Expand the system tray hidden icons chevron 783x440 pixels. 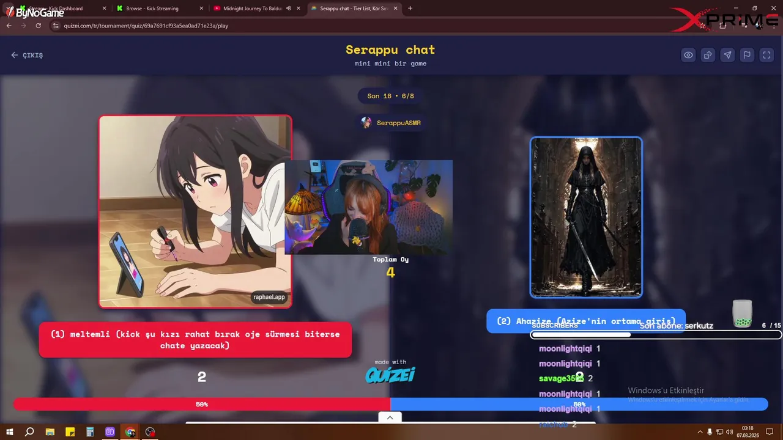(x=700, y=432)
